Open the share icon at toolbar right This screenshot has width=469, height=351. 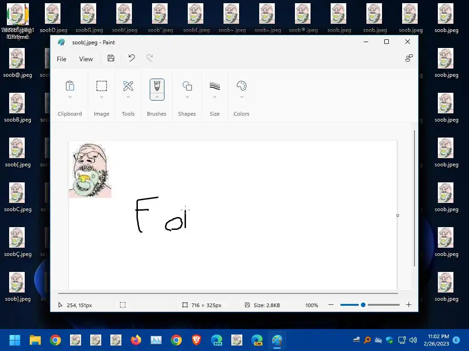409,58
